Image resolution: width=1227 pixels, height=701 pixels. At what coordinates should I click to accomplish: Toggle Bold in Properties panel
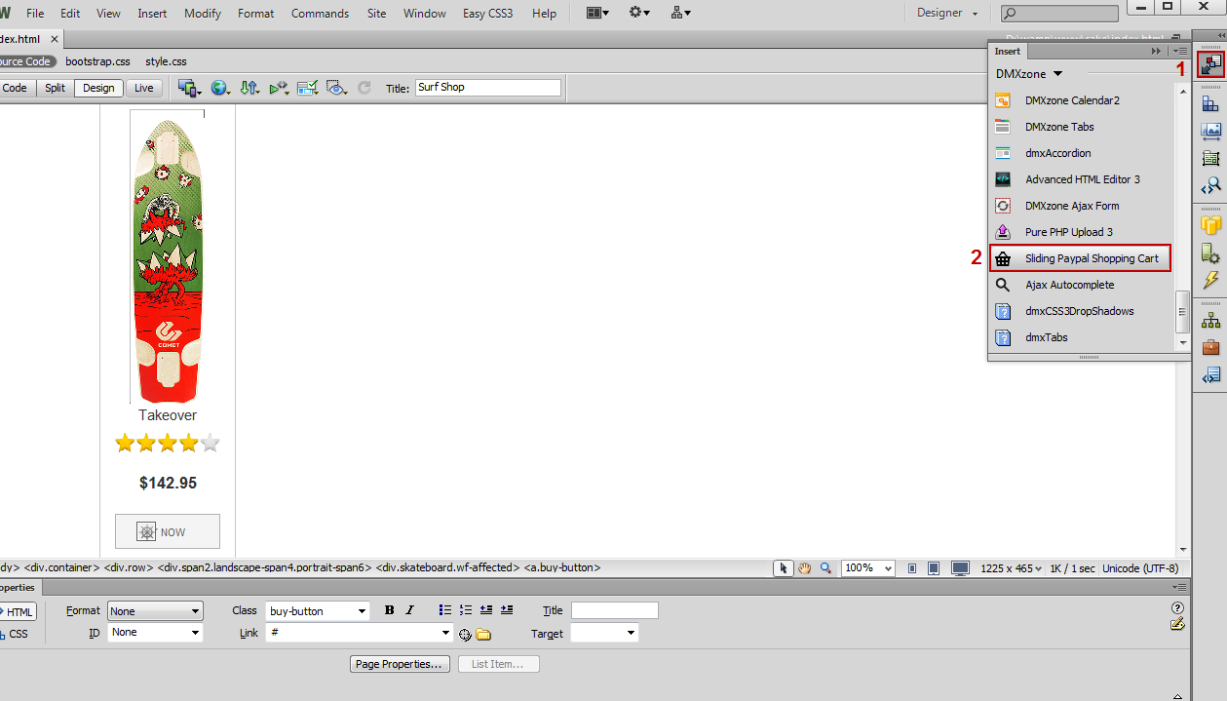click(390, 610)
